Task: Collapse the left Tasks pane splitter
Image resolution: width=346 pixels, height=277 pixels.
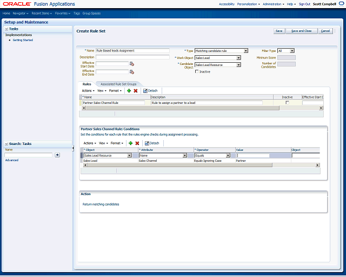Action: [x=73, y=148]
